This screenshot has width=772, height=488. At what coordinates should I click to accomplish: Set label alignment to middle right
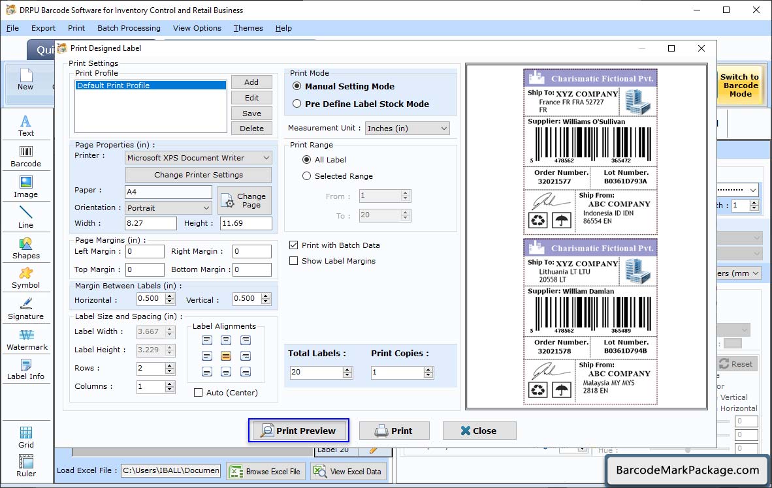click(x=246, y=356)
